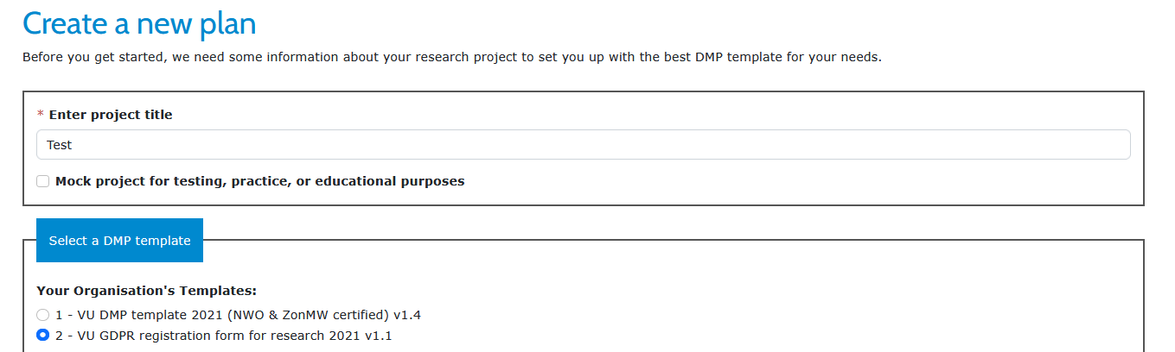Viewport: 1175px width, 352px height.
Task: Click the Enter project title label
Action: pos(111,115)
